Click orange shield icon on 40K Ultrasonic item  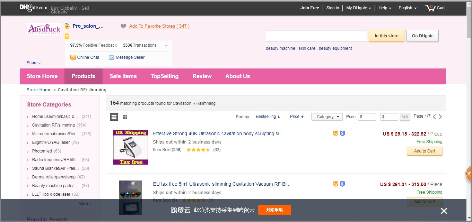[335, 133]
